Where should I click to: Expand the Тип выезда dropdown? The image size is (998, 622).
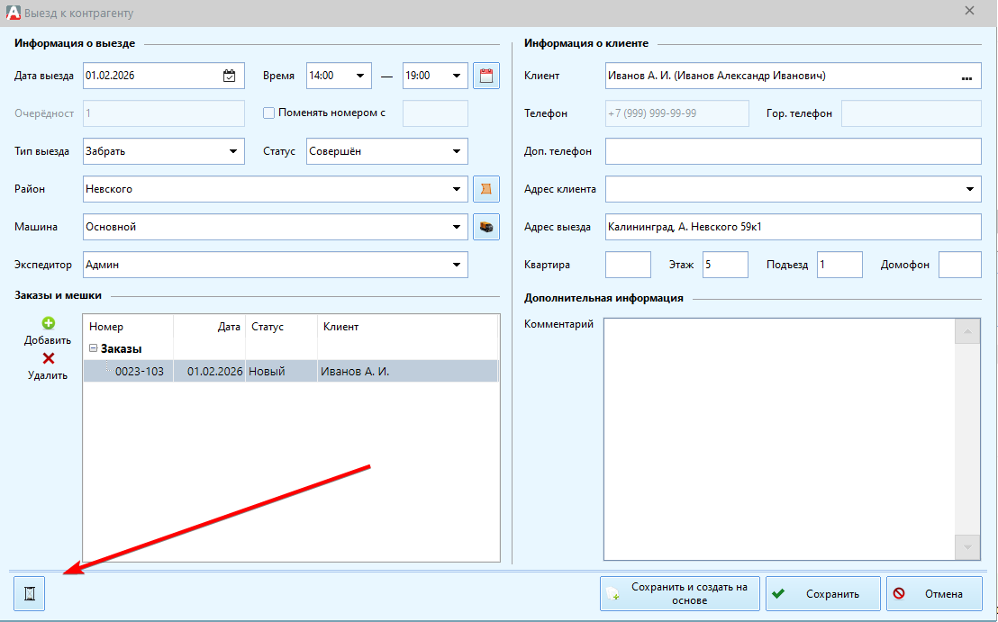coord(233,151)
